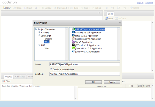The height and width of the screenshot is (107, 155).
Task: Choose the ExtJS V3.1.0 Application icon
Action: 73,35
